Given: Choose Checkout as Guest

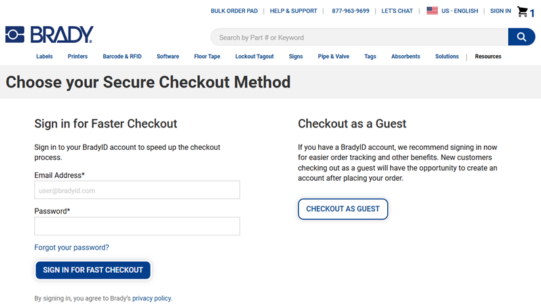Looking at the screenshot, I should [343, 209].
